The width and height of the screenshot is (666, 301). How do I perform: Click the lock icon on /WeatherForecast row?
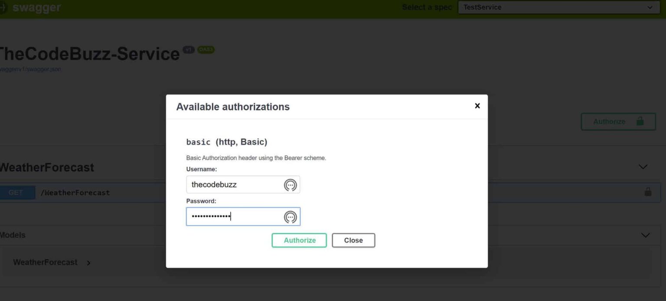(648, 192)
